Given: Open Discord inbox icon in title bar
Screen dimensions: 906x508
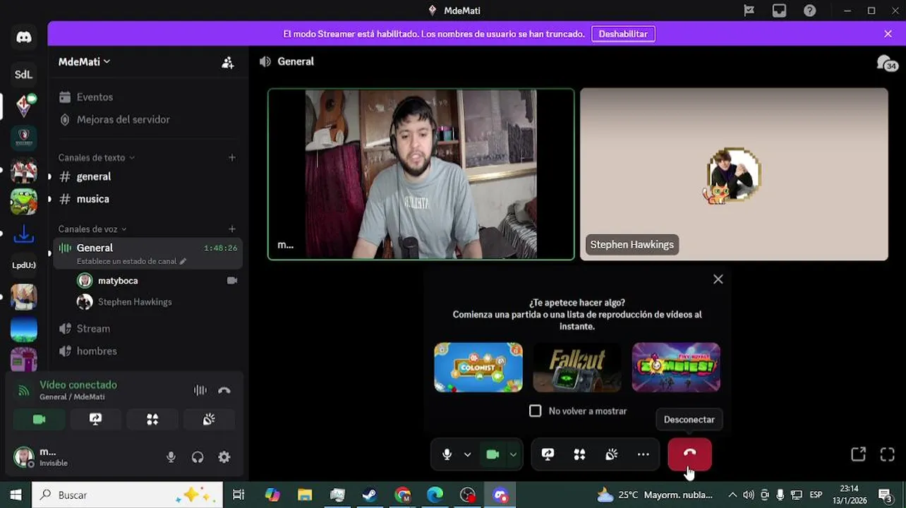Looking at the screenshot, I should click(x=779, y=11).
